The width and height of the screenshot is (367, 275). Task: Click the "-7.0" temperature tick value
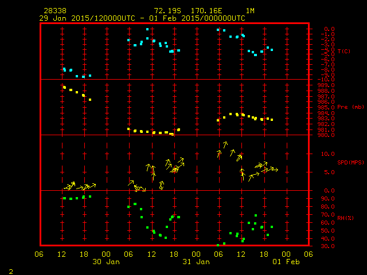[x=327, y=65]
